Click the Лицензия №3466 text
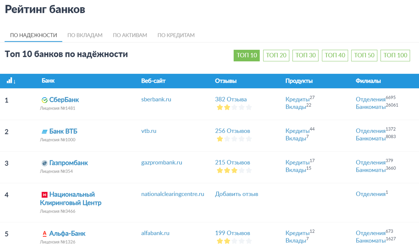The height and width of the screenshot is (244, 419). coord(58,211)
